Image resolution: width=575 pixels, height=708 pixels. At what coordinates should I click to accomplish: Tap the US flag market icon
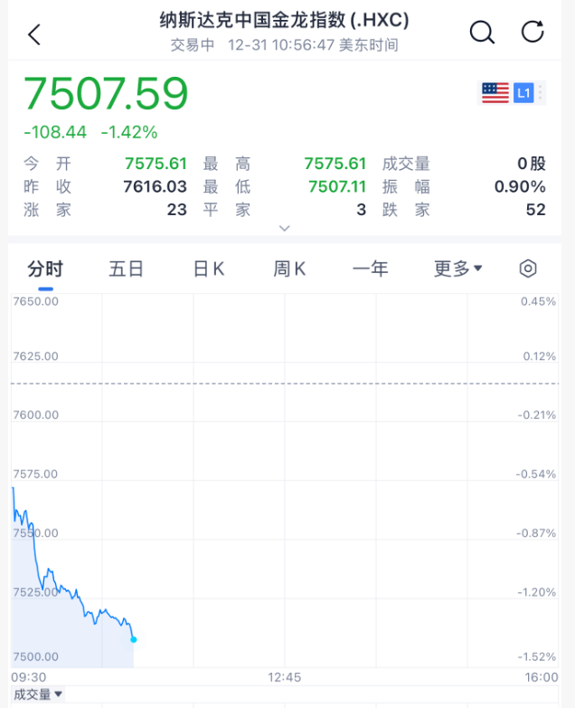(x=495, y=92)
